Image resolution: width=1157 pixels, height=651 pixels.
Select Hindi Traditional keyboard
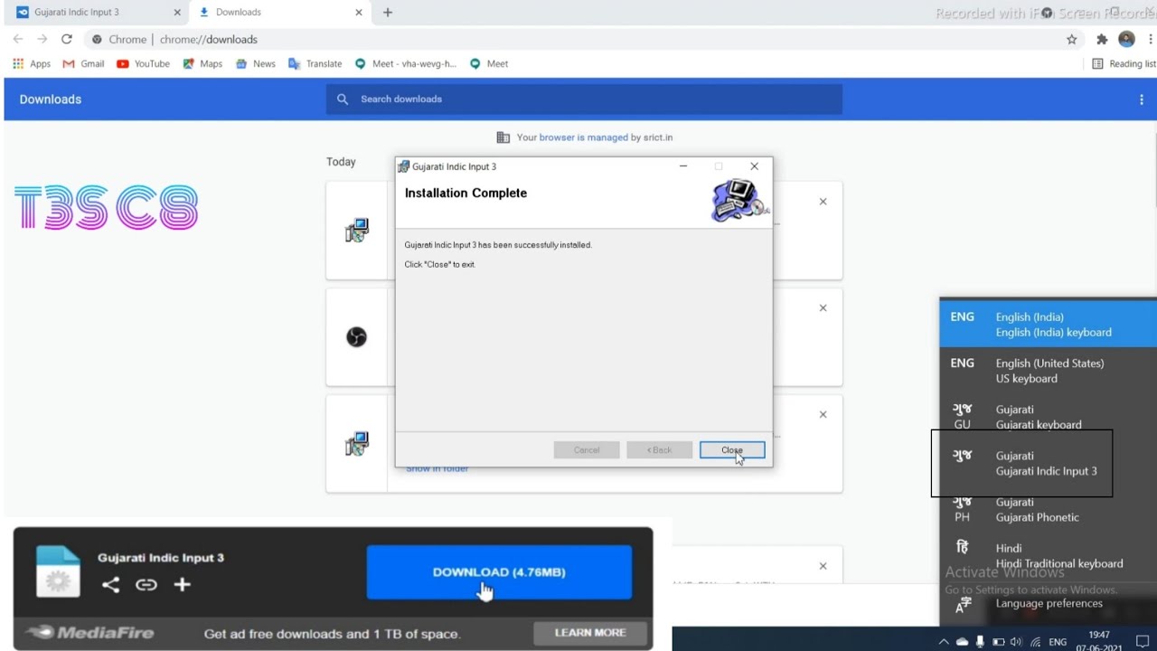pos(1049,555)
